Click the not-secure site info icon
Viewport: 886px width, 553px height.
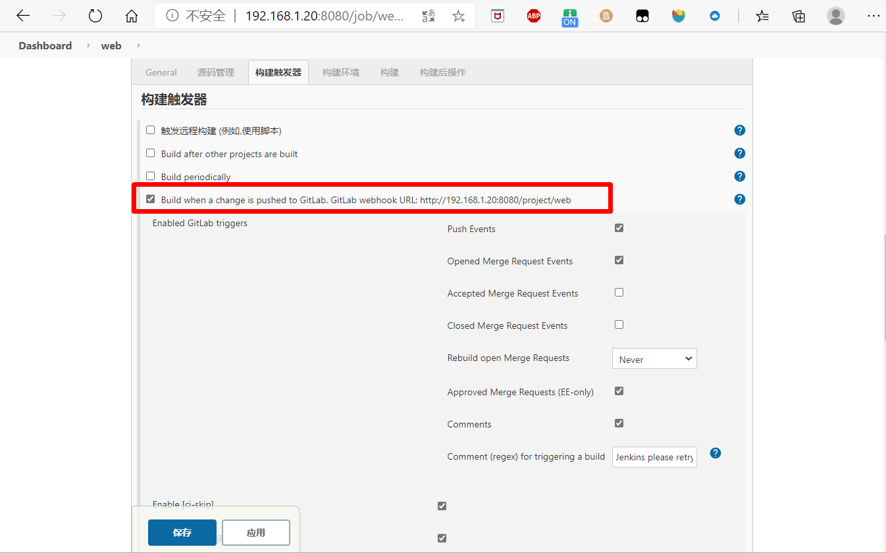[x=172, y=16]
